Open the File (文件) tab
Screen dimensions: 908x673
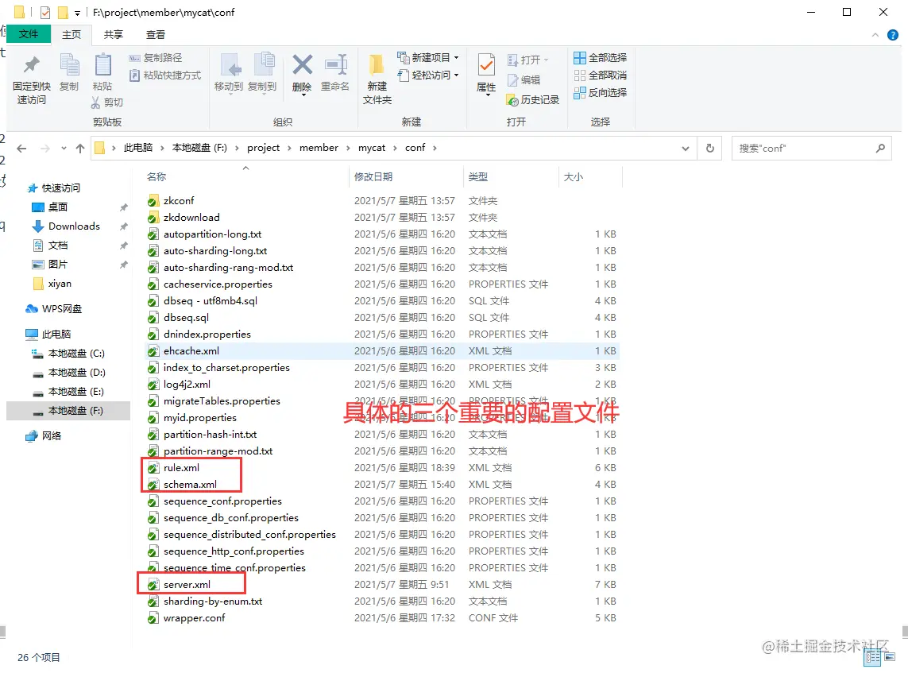[29, 34]
